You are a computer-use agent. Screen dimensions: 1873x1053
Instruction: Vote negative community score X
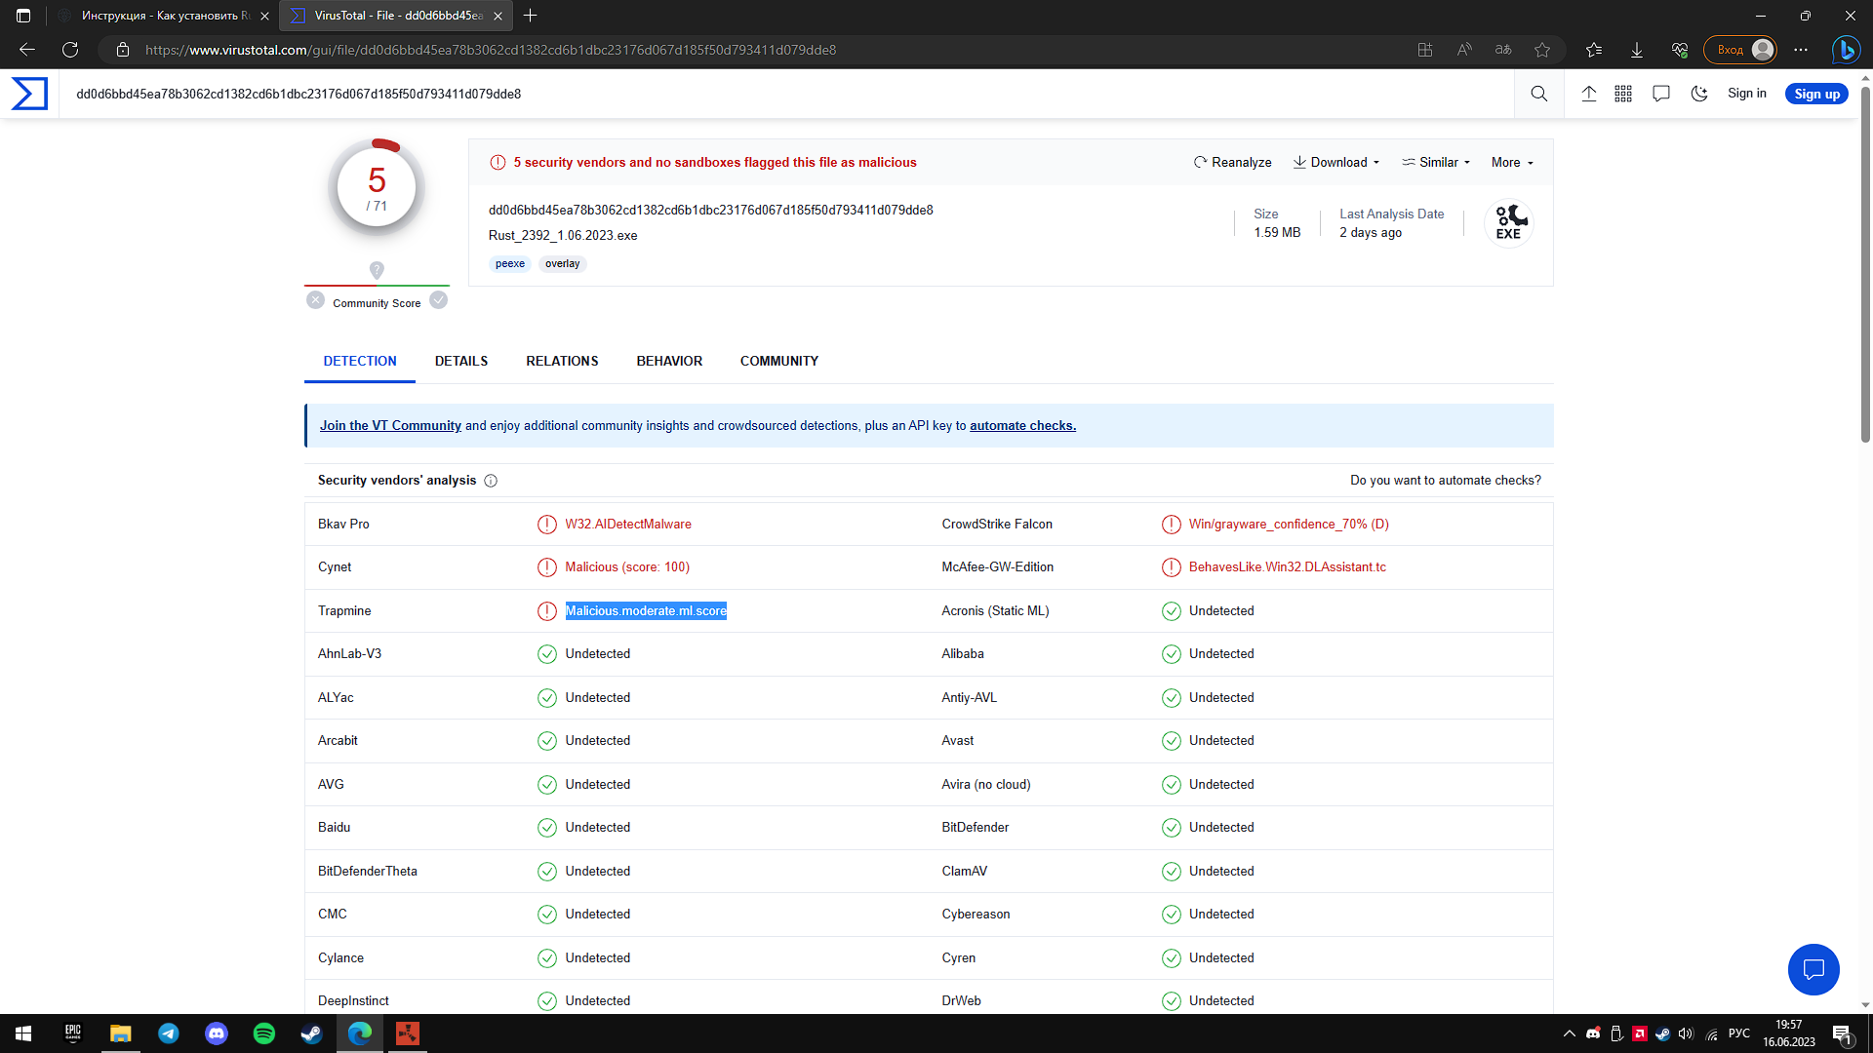pos(315,300)
